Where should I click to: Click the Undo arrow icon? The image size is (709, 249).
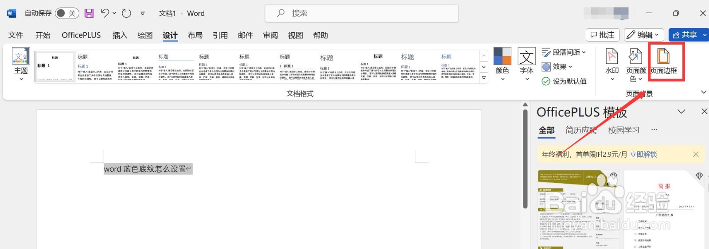click(105, 13)
